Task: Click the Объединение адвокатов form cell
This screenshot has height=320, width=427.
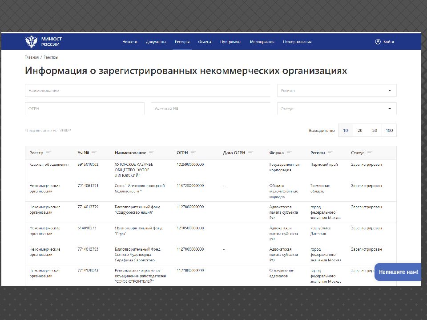Action: pos(282,273)
